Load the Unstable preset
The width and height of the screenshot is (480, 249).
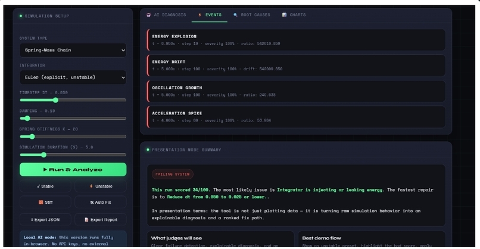101,186
